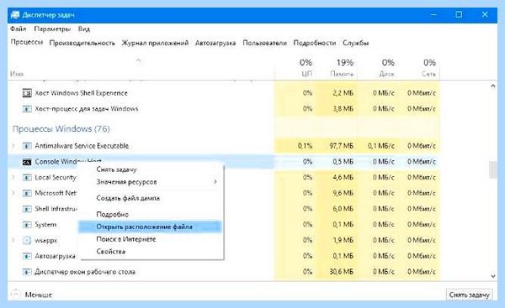The width and height of the screenshot is (505, 308).
Task: Click the Снять задачу button at the bottom
Action: click(469, 295)
